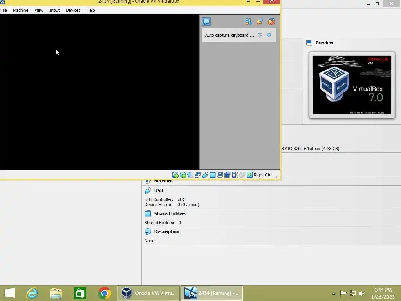Click the Preview monitor icon
The image size is (401, 301).
[309, 43]
